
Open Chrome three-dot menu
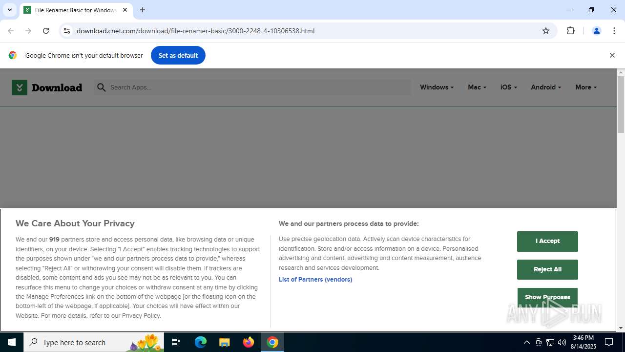614,31
